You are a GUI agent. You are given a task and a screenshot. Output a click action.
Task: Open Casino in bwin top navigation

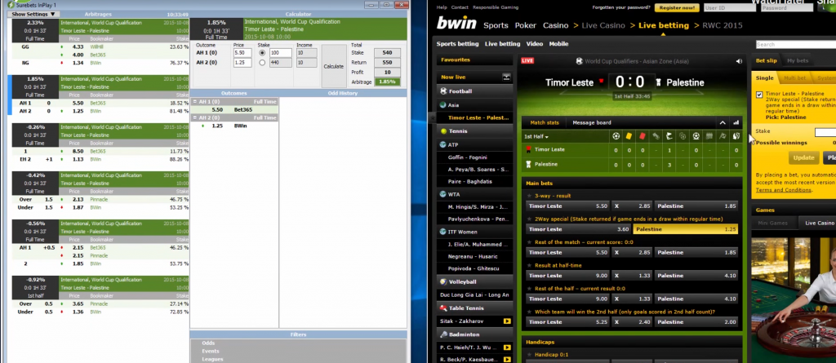pos(555,25)
